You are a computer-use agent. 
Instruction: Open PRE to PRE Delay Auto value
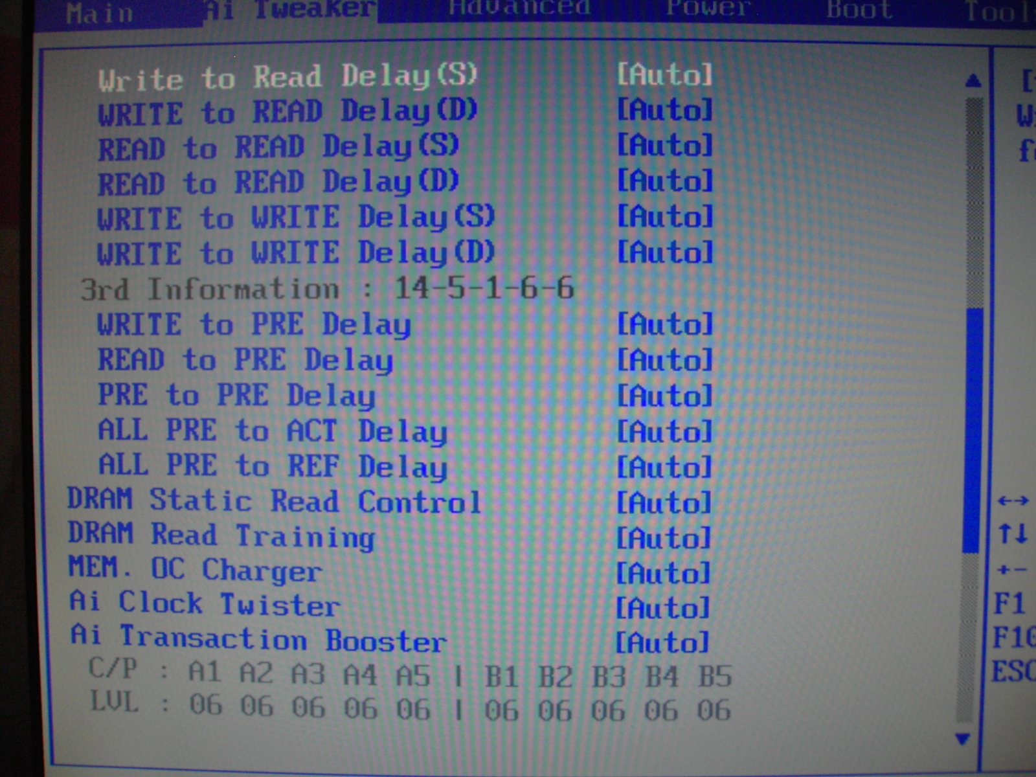[664, 396]
